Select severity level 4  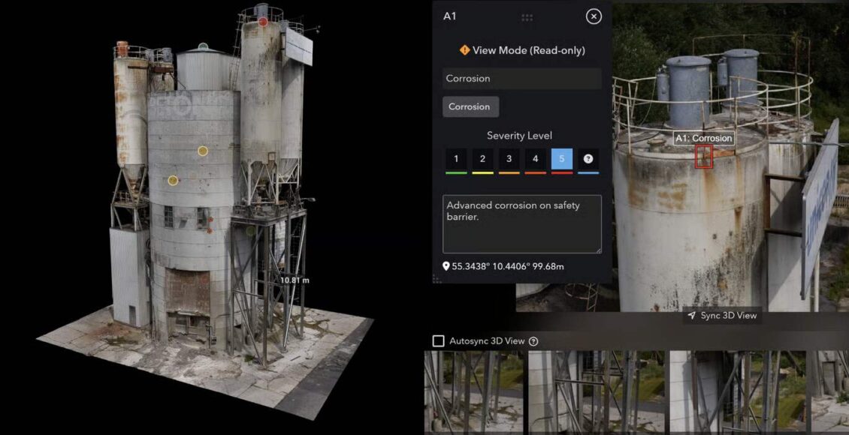click(535, 159)
